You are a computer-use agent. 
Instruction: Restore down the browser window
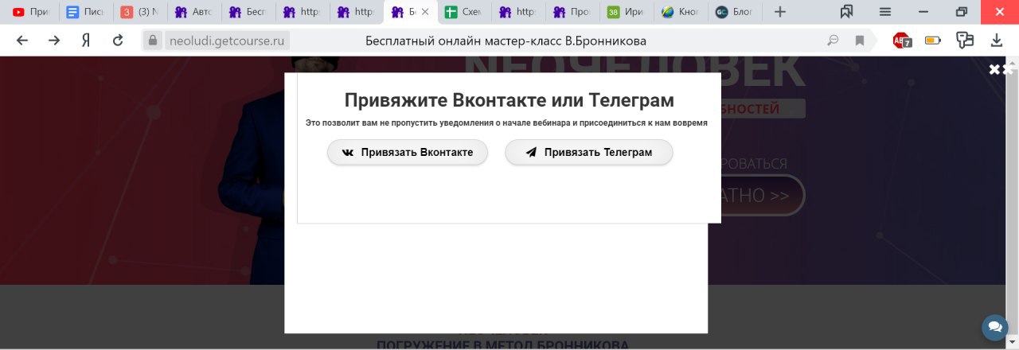click(x=962, y=12)
